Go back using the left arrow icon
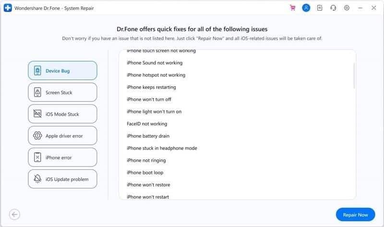384x227 pixels. [x=14, y=214]
